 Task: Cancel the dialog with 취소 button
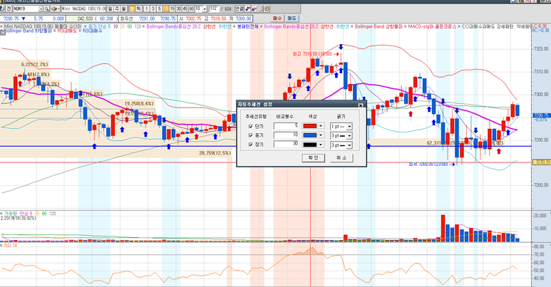341,157
